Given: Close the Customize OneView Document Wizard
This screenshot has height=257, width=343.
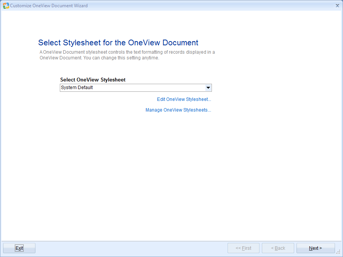Looking at the screenshot, I should click(x=337, y=6).
